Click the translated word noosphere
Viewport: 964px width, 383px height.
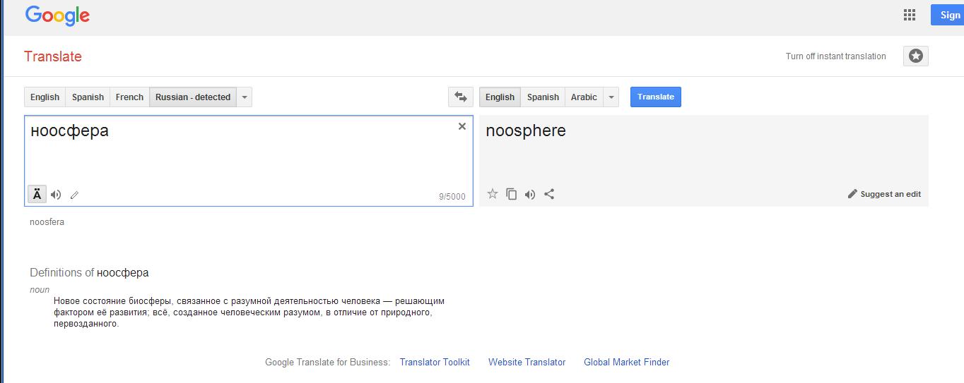[526, 131]
